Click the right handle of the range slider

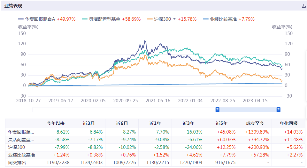tap(279, 110)
